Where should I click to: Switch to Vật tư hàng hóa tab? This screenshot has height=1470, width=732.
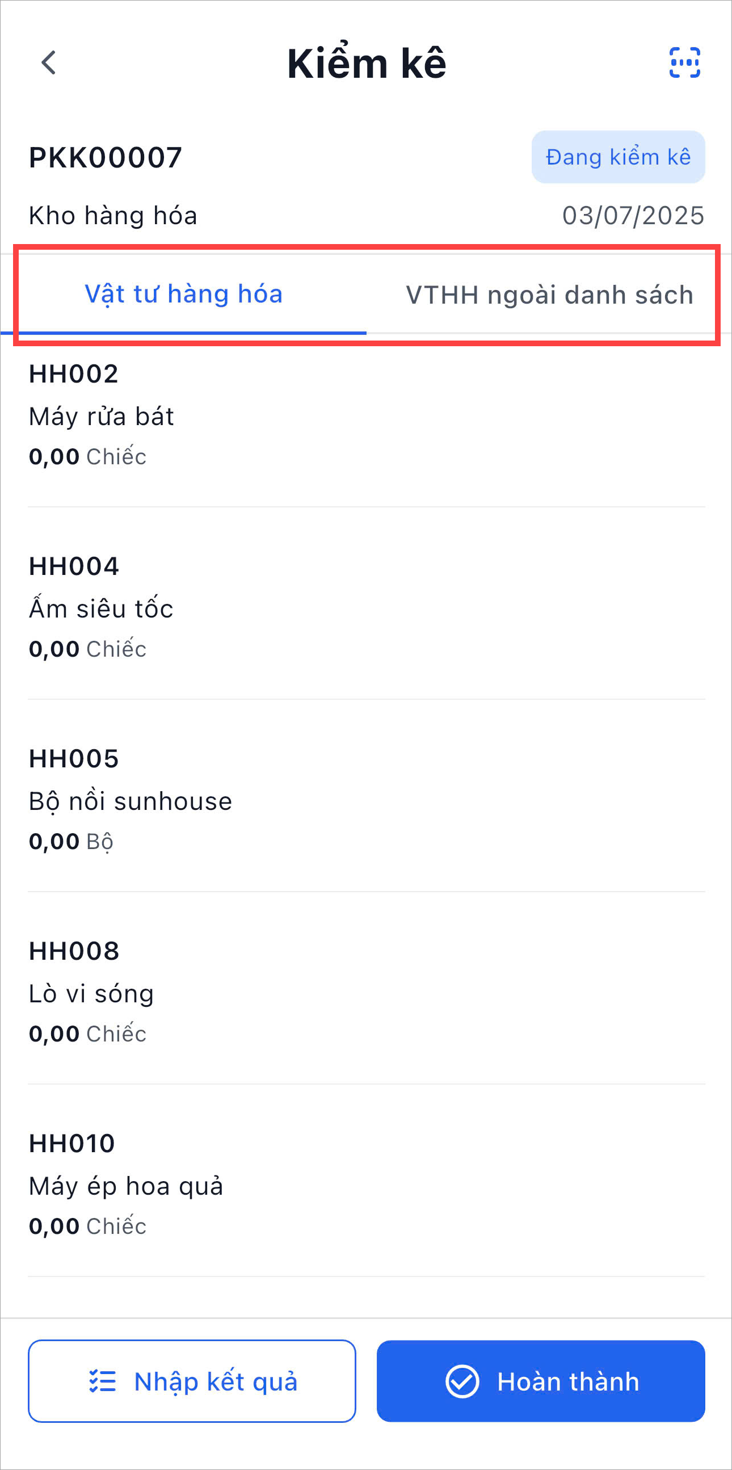click(x=184, y=295)
